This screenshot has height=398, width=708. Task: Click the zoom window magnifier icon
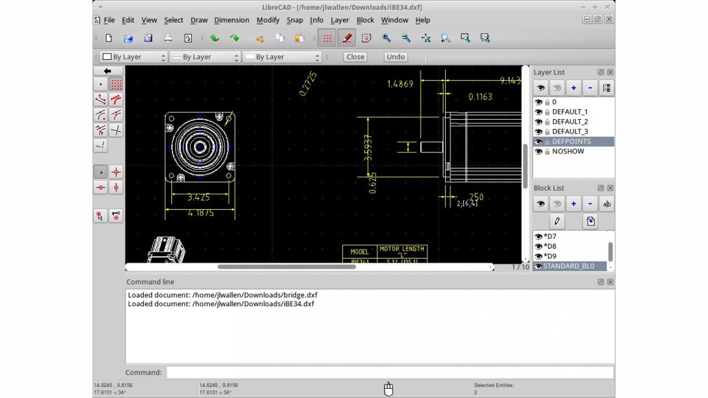pos(465,38)
